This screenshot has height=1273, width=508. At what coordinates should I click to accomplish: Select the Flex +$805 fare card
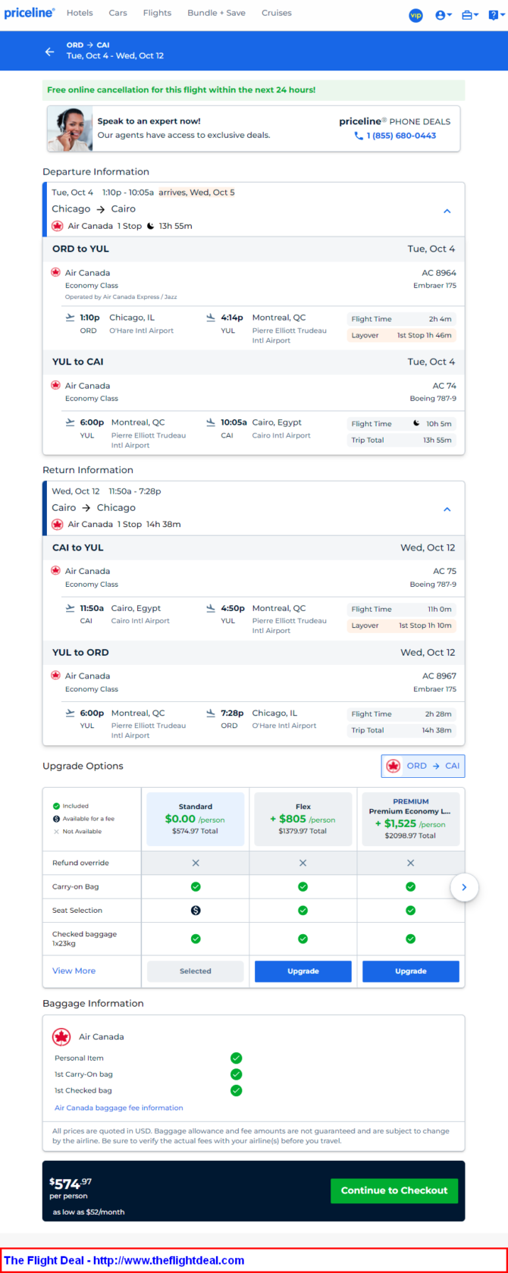(303, 820)
